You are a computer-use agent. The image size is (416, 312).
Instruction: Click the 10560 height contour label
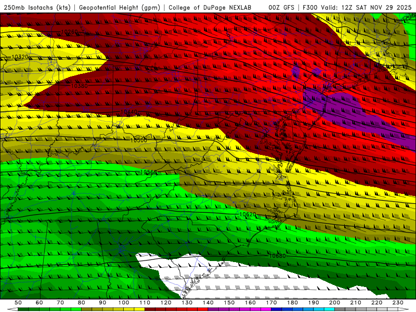[x=149, y=173]
